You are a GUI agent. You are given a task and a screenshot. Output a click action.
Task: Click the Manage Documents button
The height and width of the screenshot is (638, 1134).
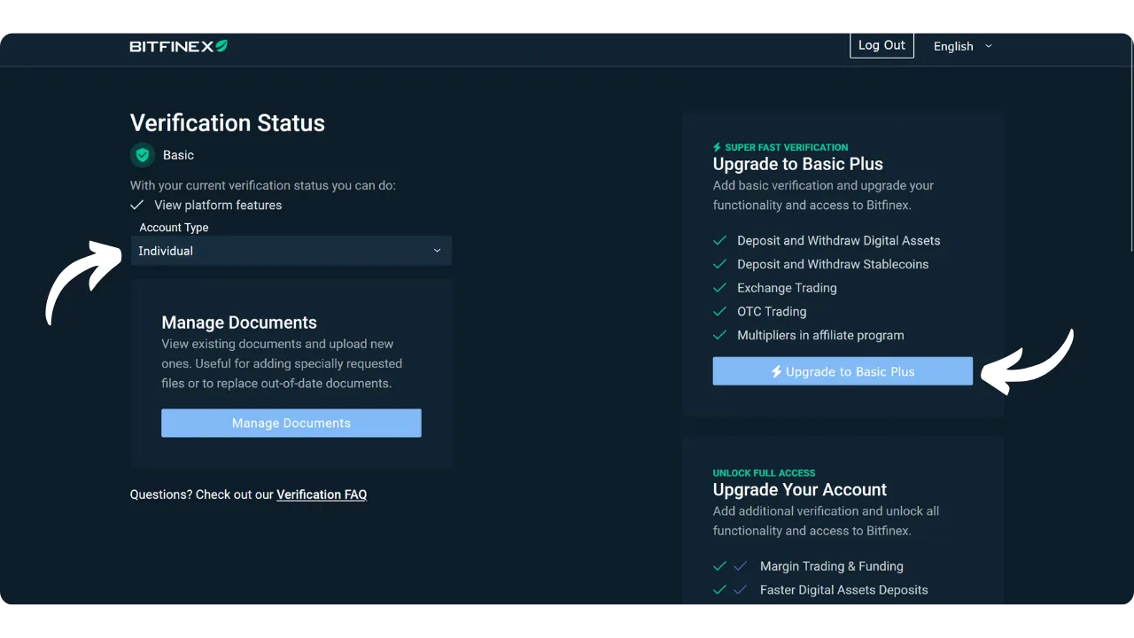click(291, 423)
